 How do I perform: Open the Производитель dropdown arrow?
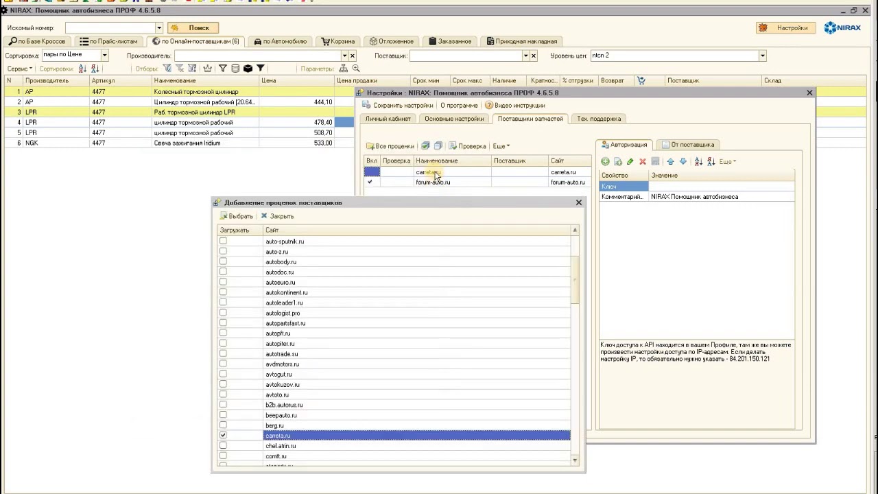point(344,56)
